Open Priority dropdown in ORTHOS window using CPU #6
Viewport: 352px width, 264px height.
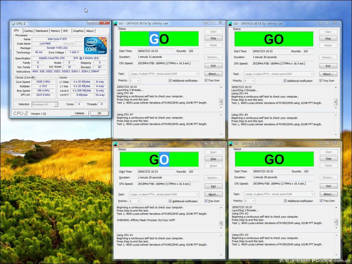point(135,81)
